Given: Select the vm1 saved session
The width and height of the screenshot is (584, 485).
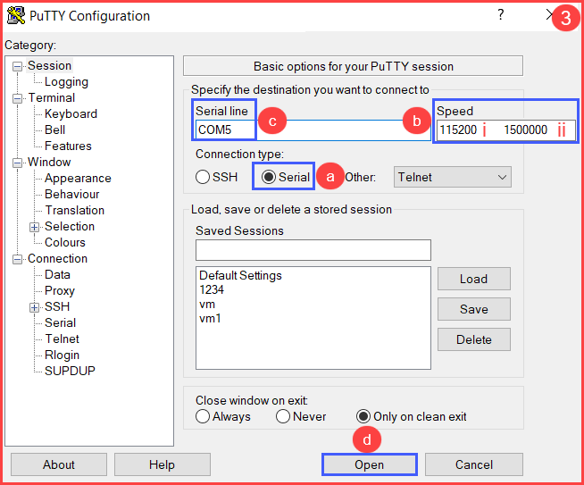Looking at the screenshot, I should click(x=211, y=319).
